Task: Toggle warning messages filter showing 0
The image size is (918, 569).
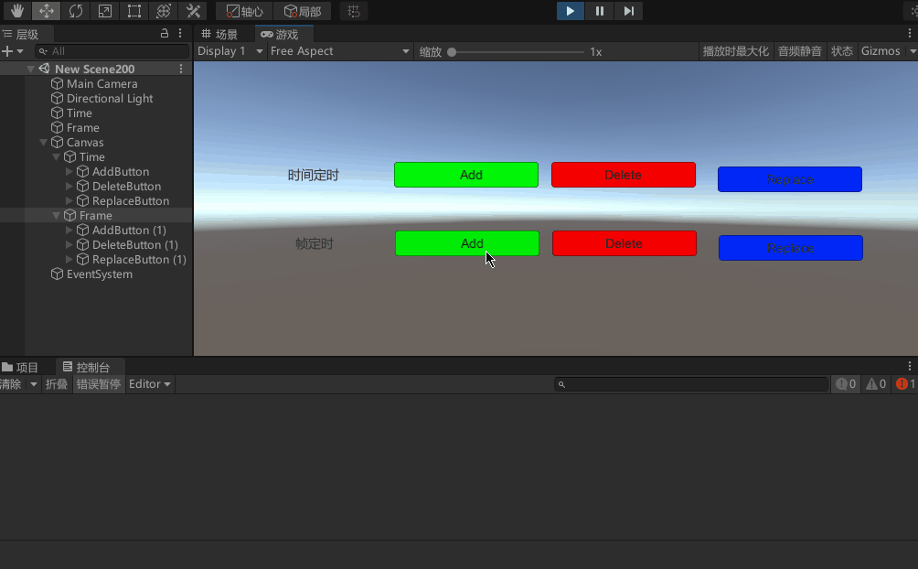Action: (877, 384)
